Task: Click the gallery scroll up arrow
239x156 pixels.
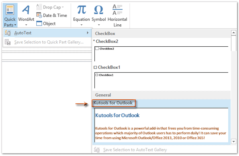Action: tap(233, 33)
